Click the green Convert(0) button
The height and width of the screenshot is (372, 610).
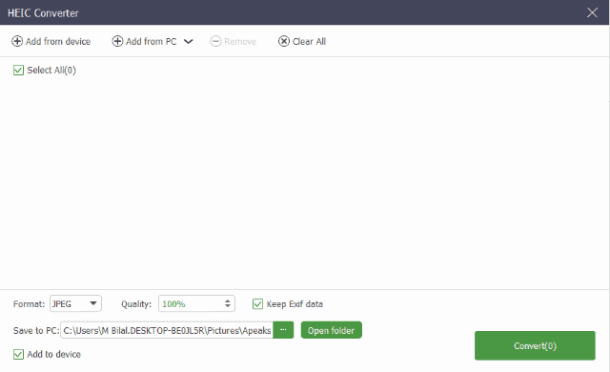coord(535,345)
